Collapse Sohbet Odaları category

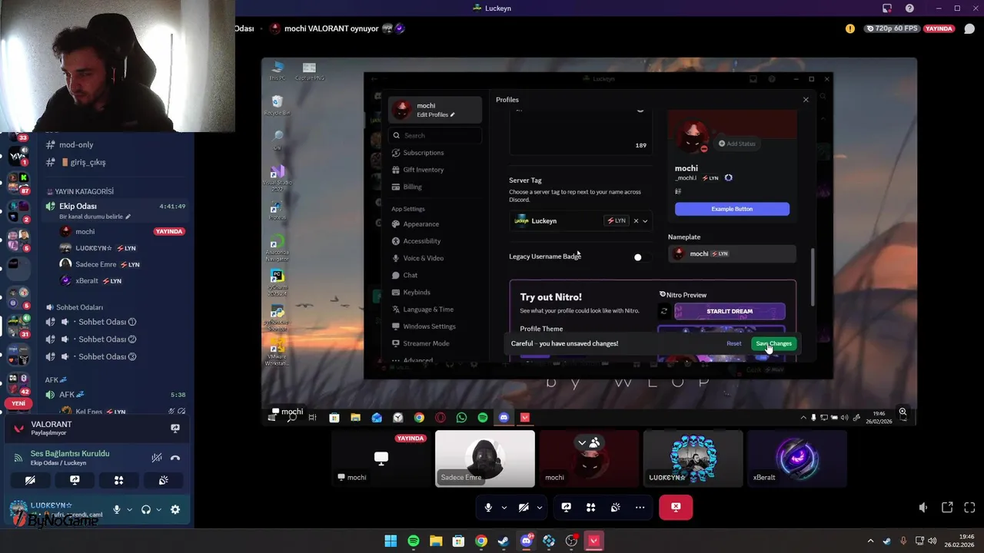tap(75, 307)
